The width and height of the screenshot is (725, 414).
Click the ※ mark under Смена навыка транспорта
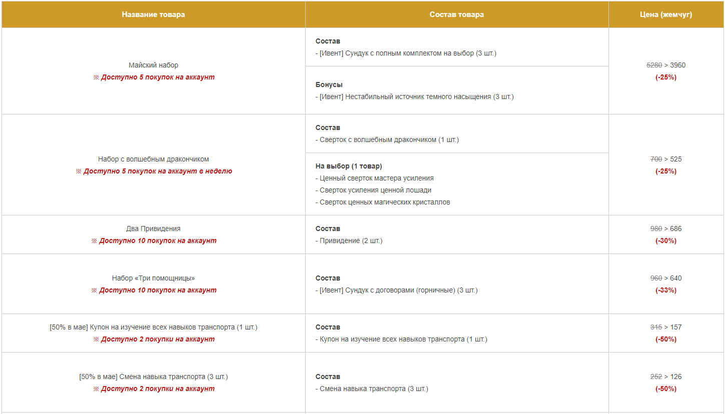coord(96,389)
